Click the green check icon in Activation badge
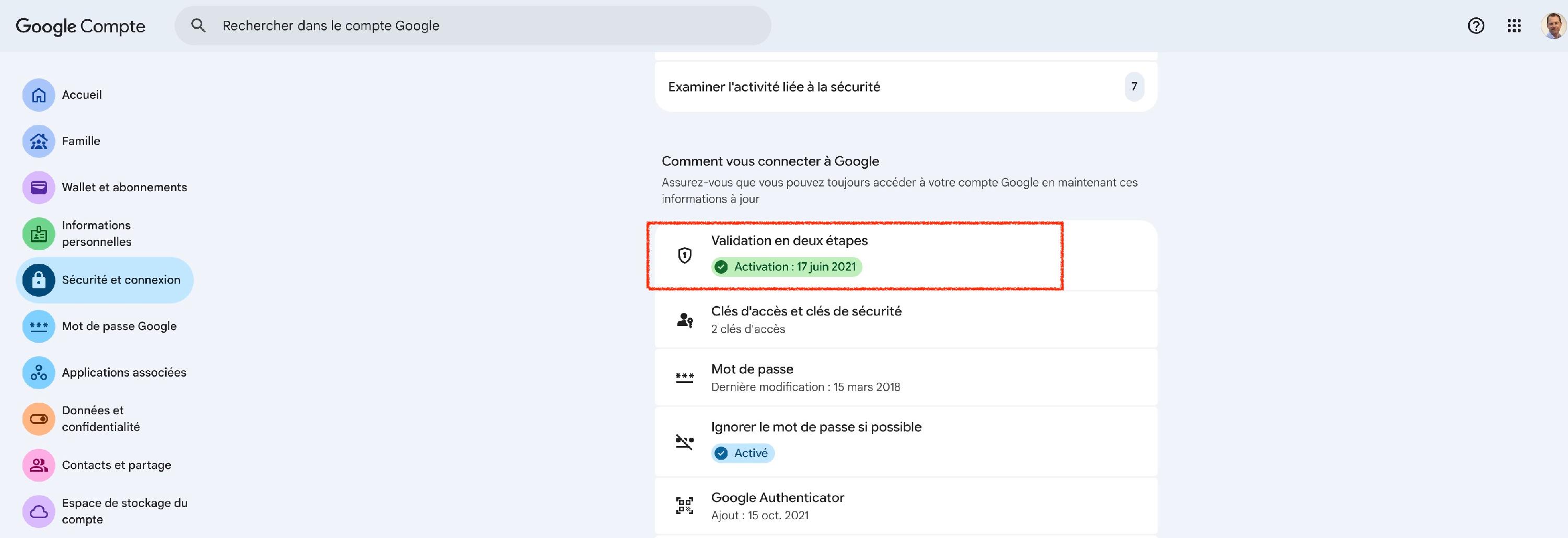Image resolution: width=1568 pixels, height=538 pixels. [x=721, y=266]
